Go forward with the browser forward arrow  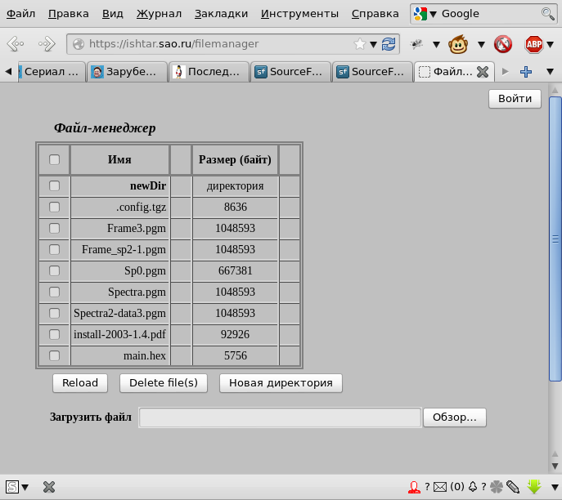click(x=47, y=44)
